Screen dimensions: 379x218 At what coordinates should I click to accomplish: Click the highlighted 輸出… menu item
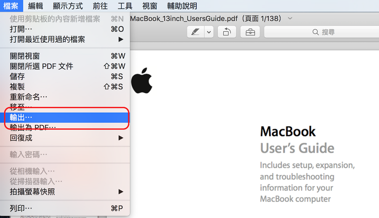[x=65, y=117]
